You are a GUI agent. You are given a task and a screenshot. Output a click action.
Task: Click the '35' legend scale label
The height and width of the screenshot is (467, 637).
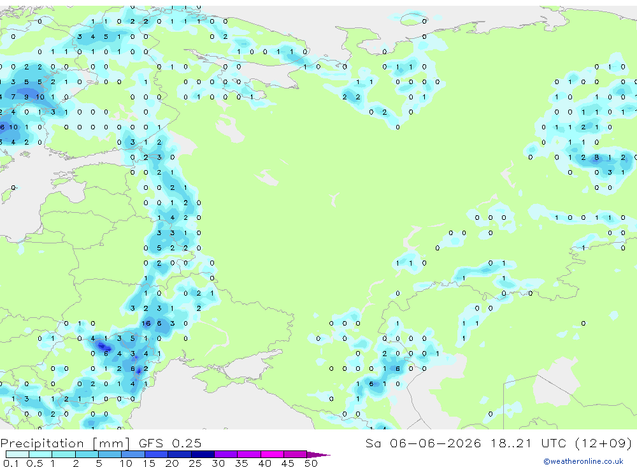pyautogui.click(x=241, y=463)
